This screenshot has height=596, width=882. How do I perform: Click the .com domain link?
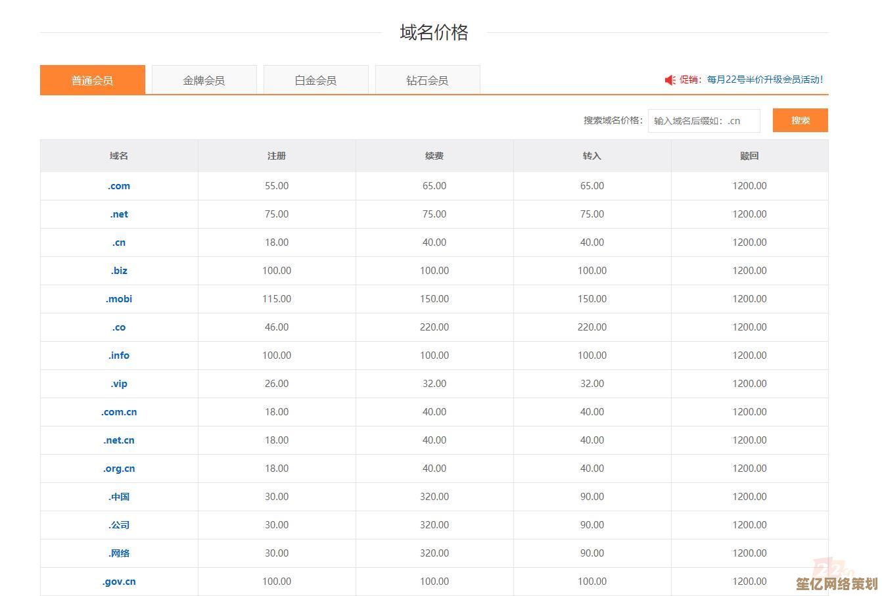119,186
